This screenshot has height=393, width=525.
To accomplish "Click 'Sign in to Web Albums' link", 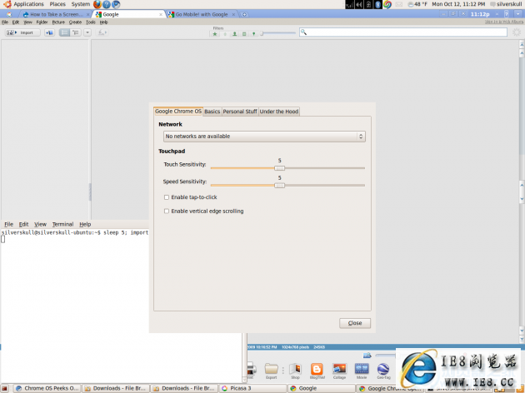I will pyautogui.click(x=504, y=22).
